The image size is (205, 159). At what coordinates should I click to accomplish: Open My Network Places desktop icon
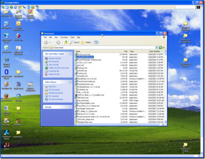(6, 38)
